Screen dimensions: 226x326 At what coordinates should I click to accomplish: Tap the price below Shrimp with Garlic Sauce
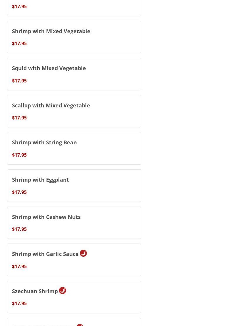pyautogui.click(x=19, y=266)
